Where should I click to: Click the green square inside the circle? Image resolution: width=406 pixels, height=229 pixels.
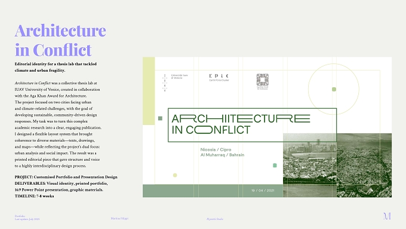334,89
